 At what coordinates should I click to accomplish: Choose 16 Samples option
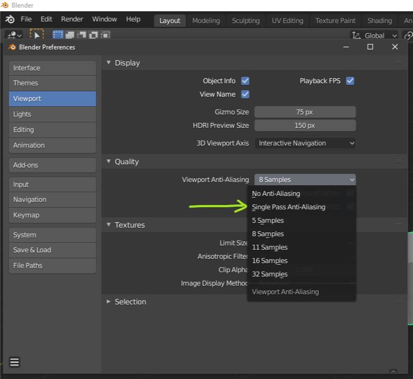(302, 261)
